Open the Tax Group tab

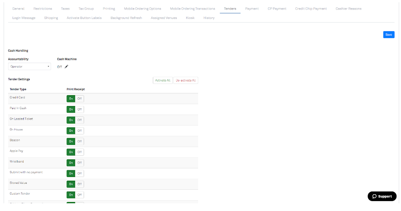tap(86, 9)
